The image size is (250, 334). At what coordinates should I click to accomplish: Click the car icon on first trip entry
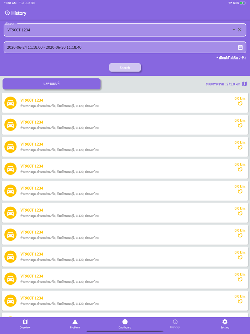pos(10,103)
